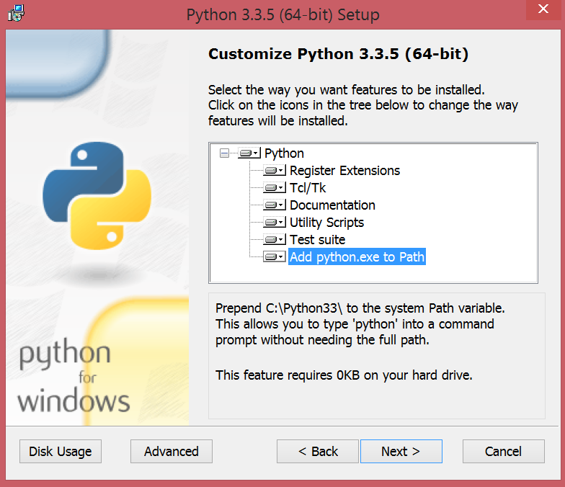This screenshot has height=487, width=565.
Task: Select Documentation in the feature tree
Action: (332, 205)
